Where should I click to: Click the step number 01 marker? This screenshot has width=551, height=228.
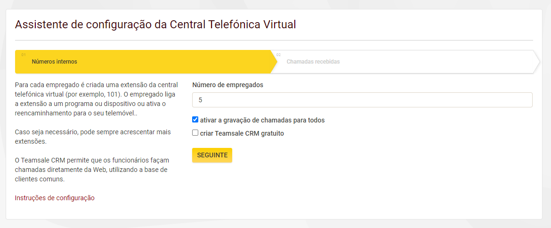24,55
